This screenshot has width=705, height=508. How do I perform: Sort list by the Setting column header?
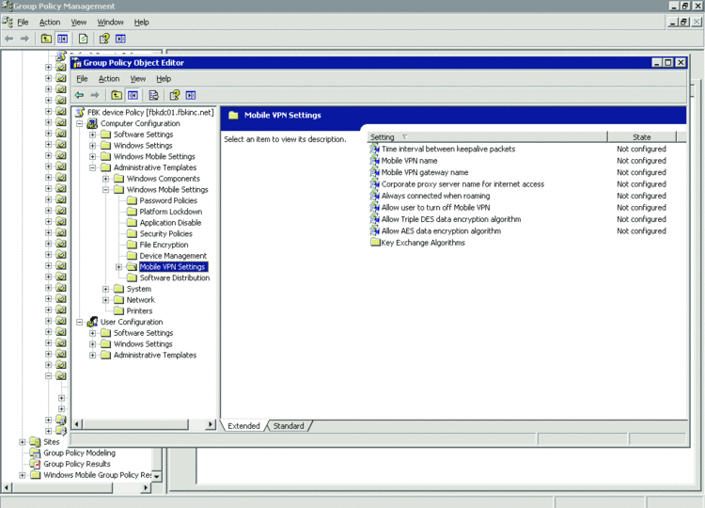point(485,137)
